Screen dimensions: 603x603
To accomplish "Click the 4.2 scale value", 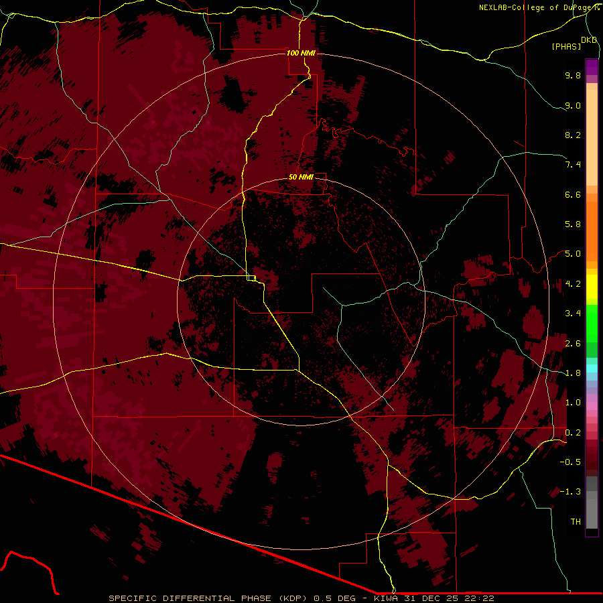I will (x=573, y=284).
